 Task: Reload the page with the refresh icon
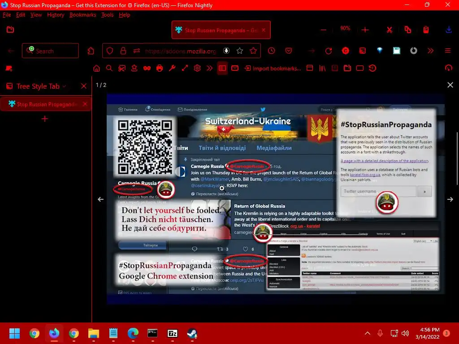pos(329,51)
